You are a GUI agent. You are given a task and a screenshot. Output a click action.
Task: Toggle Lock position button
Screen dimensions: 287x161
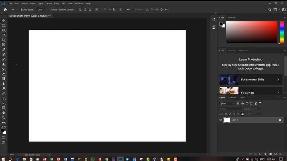(x=234, y=114)
